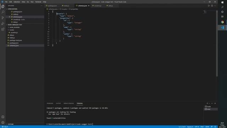The width and height of the screenshot is (227, 128).
Task: Switch to the usuarios.js editor tab
Action: pyautogui.click(x=98, y=6)
